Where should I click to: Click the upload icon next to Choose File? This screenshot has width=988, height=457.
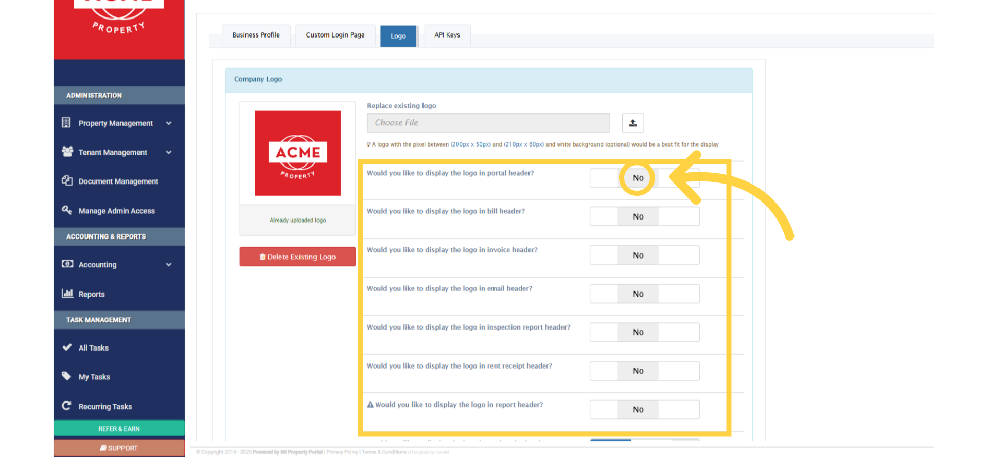coord(632,123)
